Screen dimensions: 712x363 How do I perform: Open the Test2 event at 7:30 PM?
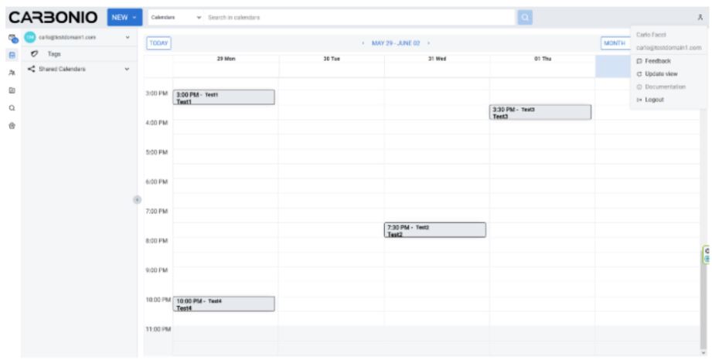pyautogui.click(x=435, y=230)
